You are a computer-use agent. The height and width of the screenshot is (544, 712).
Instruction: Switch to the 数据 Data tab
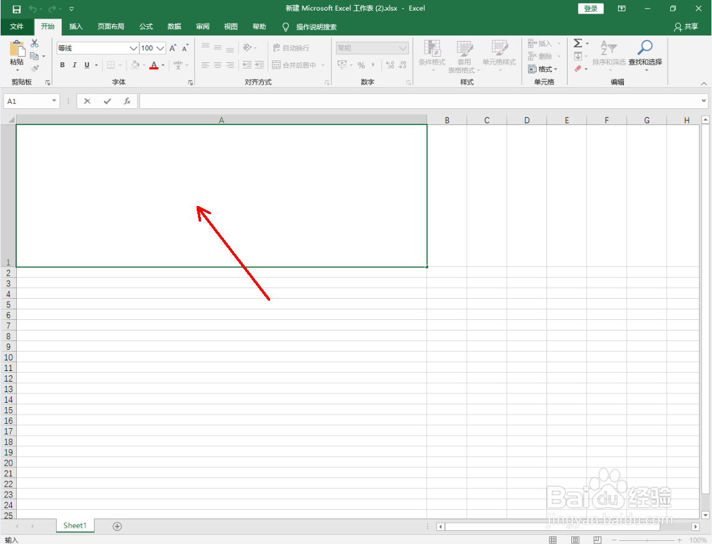click(x=174, y=26)
